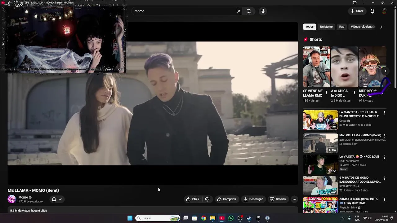397x223 pixels.
Task: Open the KIDD KEO ft DUKI short thumbnail
Action: 372,67
